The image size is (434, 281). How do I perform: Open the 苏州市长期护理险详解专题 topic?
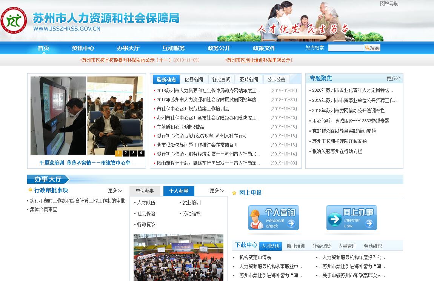pyautogui.click(x=339, y=141)
